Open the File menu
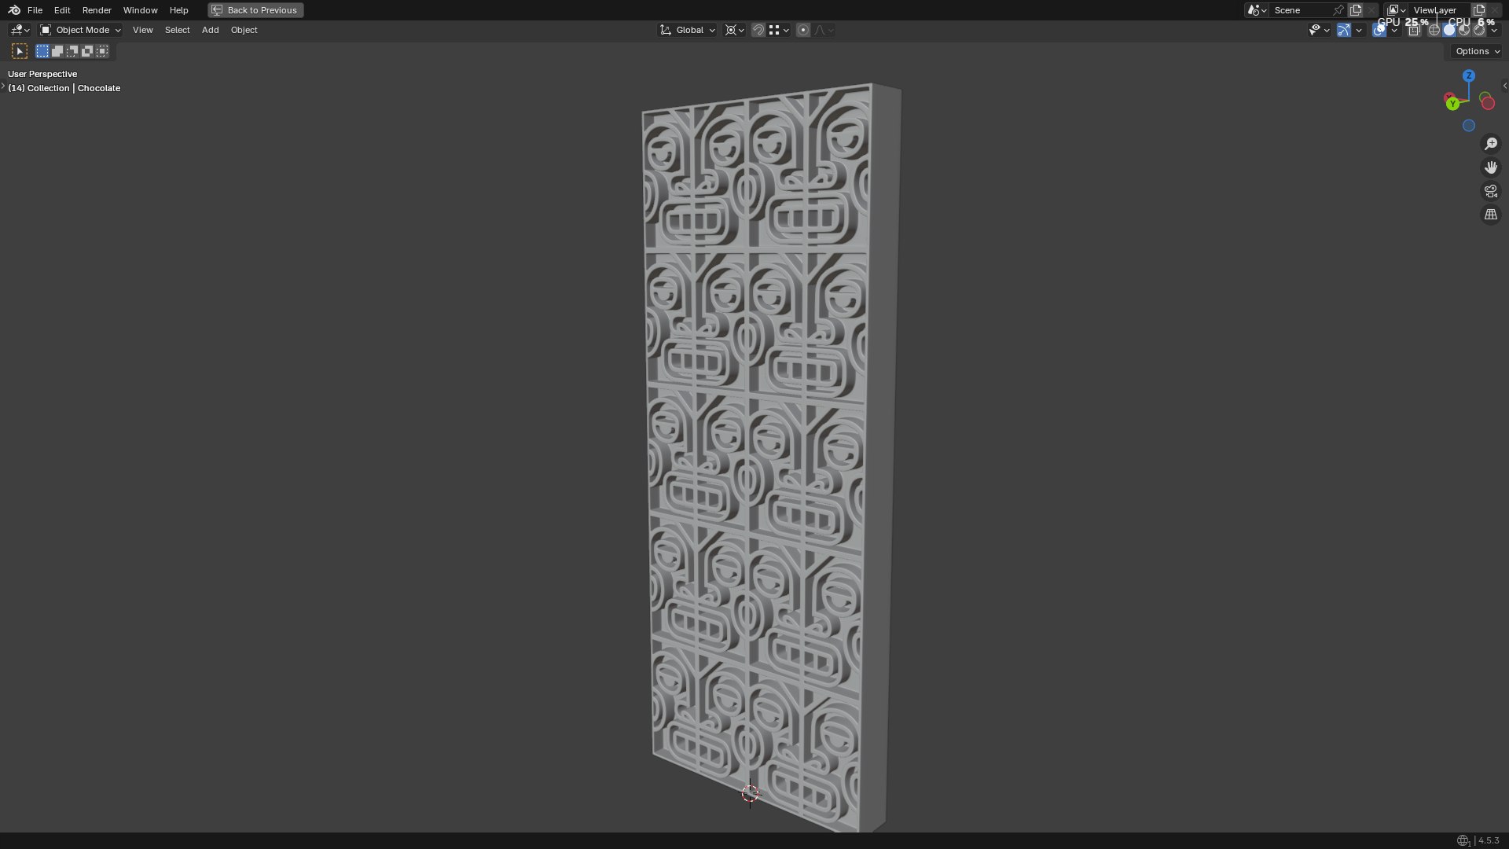Viewport: 1509px width, 849px height. 35,10
